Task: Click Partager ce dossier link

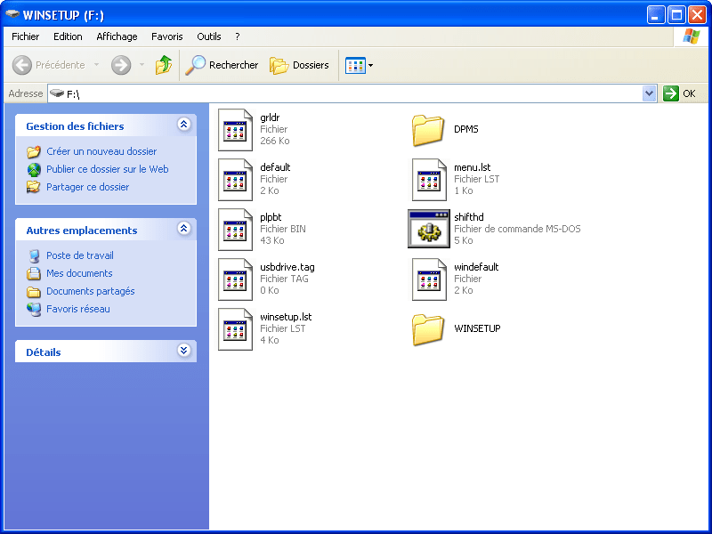Action: pos(87,187)
